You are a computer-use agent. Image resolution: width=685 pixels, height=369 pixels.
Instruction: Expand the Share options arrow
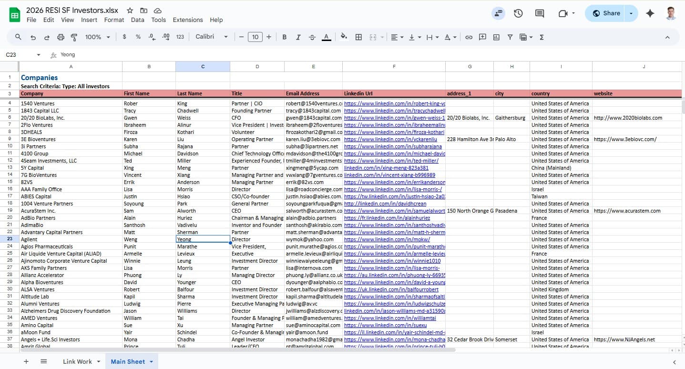pos(631,13)
